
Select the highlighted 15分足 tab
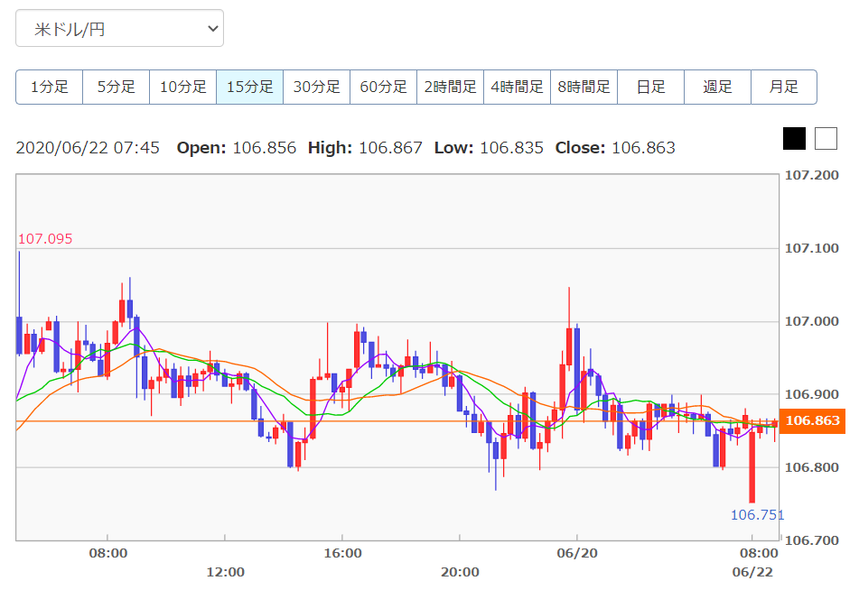tap(250, 87)
